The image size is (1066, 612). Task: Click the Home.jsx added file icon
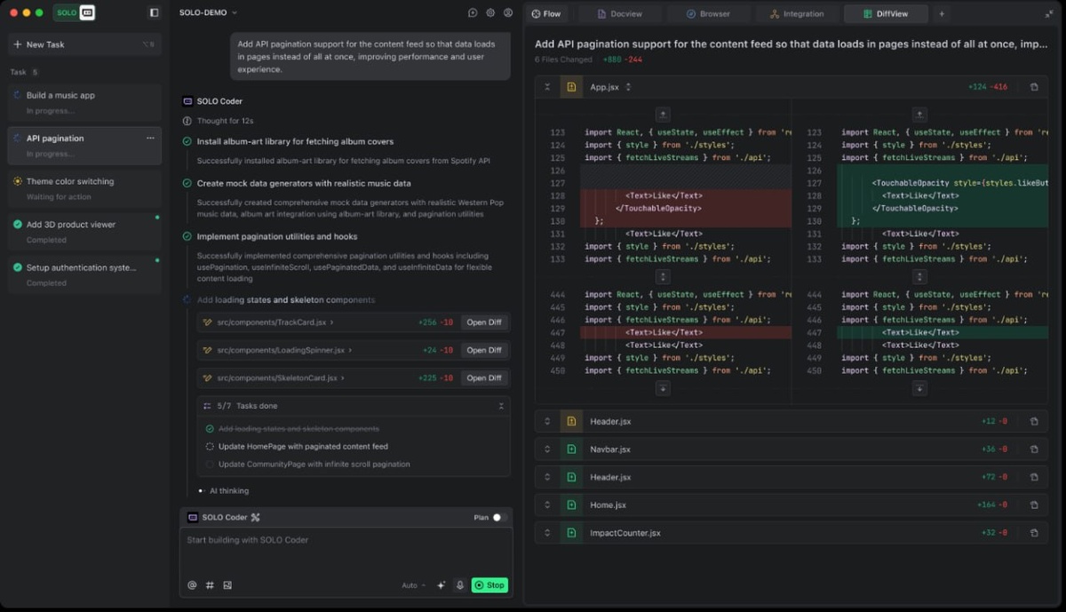571,505
